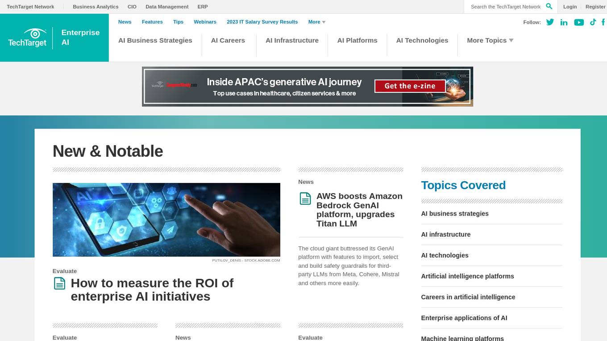607x341 pixels.
Task: Click the cloud giant GenAI summary text
Action: [349, 266]
